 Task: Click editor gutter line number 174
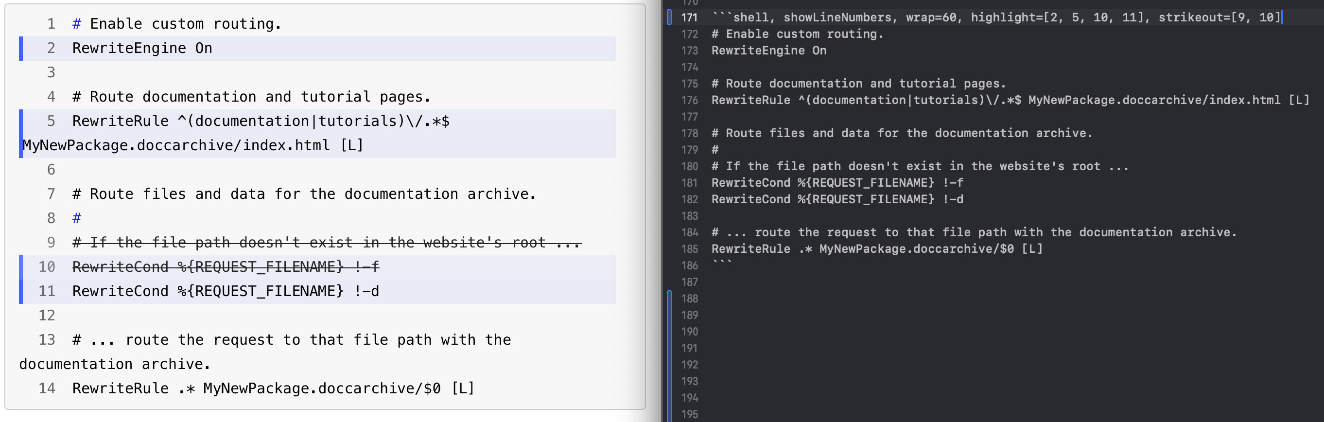[689, 67]
